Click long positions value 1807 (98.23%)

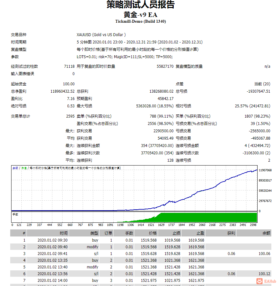pyautogui.click(x=257, y=116)
